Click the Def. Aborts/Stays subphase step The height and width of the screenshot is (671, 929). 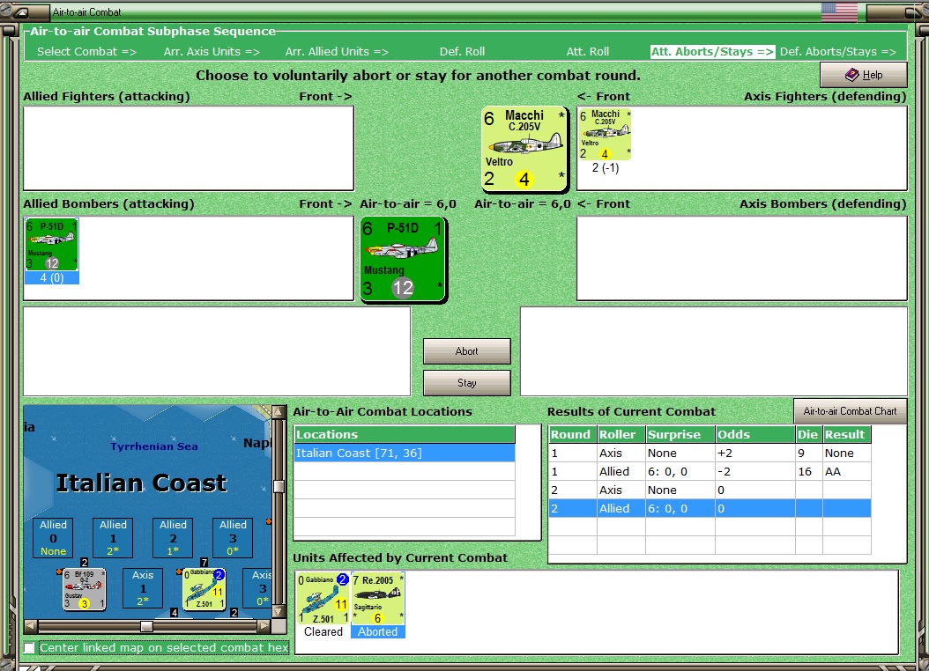(x=837, y=51)
